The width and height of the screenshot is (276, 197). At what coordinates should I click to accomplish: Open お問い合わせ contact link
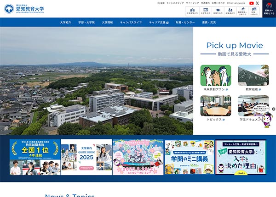click(x=218, y=3)
